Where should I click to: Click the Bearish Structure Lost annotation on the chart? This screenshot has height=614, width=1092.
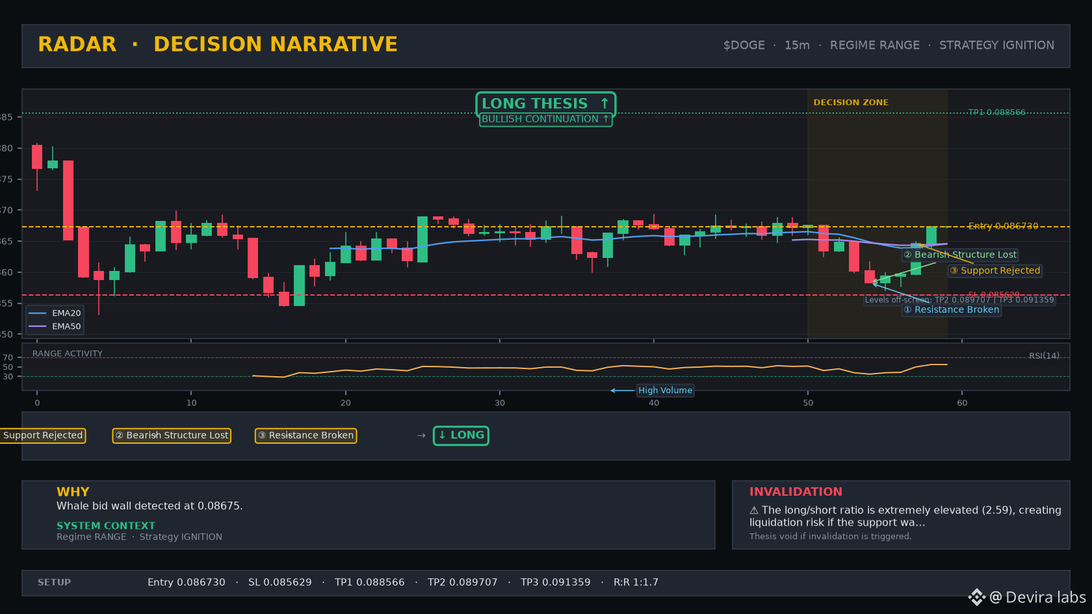pyautogui.click(x=960, y=255)
